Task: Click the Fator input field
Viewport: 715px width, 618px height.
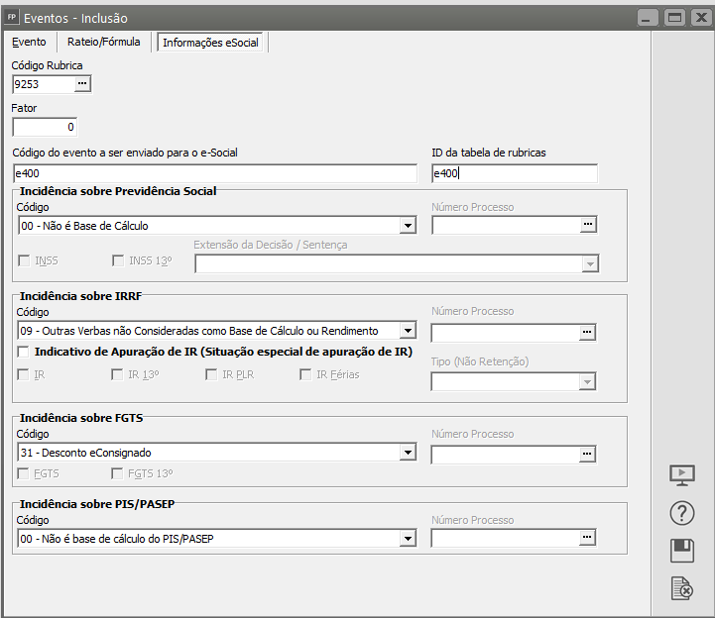Action: click(45, 127)
